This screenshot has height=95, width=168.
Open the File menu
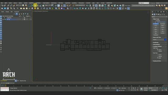coord(2,3)
